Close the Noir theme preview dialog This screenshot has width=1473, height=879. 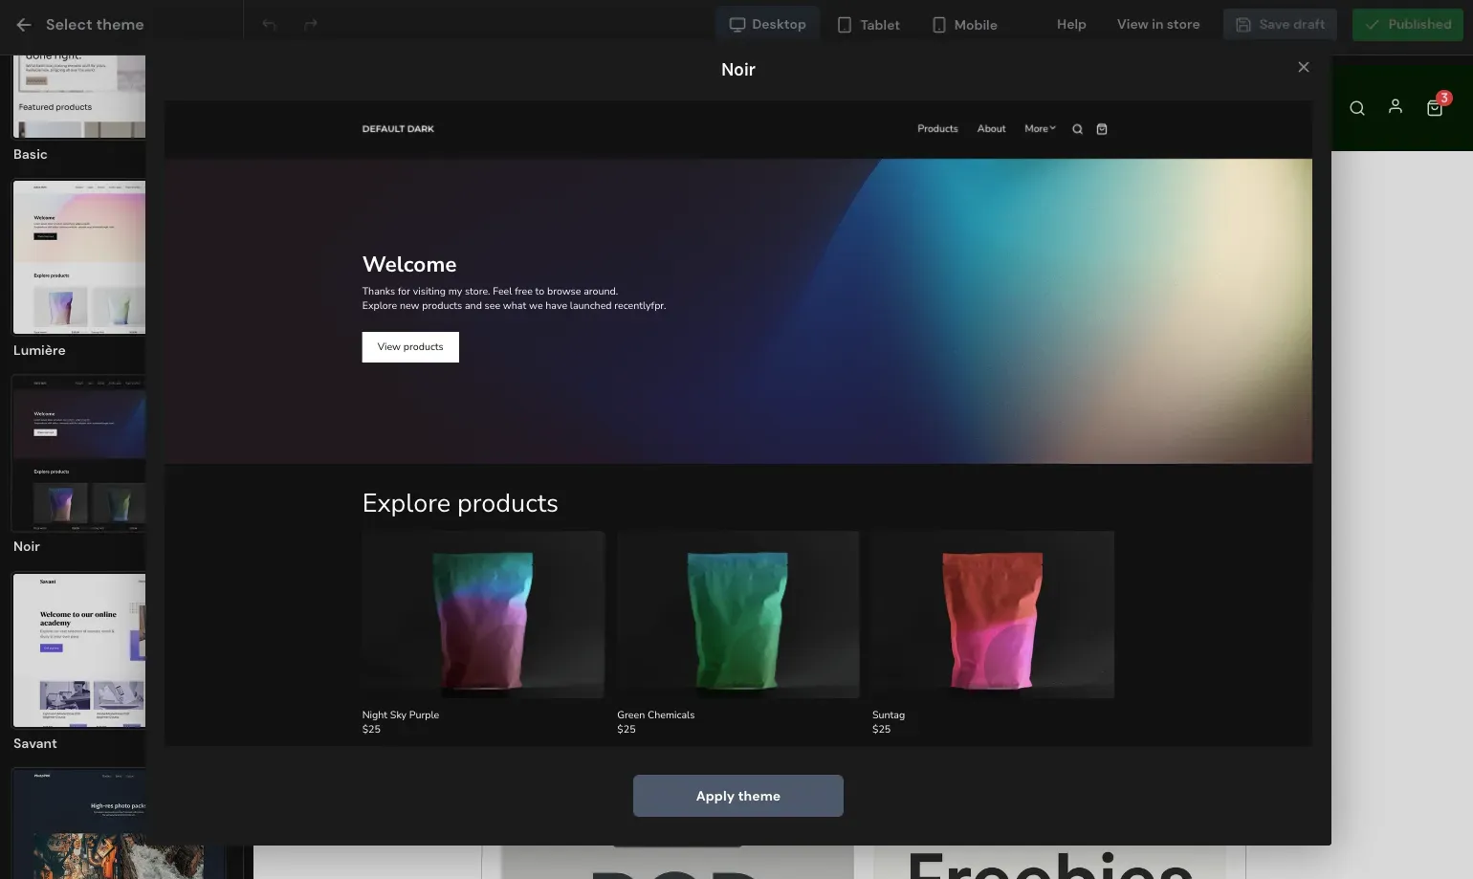point(1304,67)
